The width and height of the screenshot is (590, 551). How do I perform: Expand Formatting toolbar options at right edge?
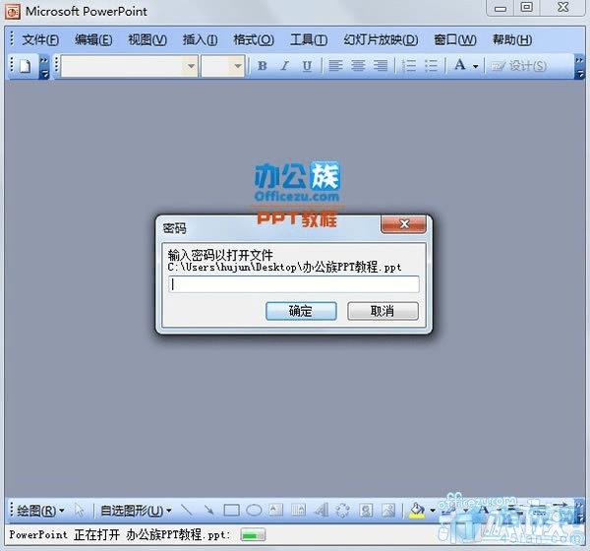579,67
